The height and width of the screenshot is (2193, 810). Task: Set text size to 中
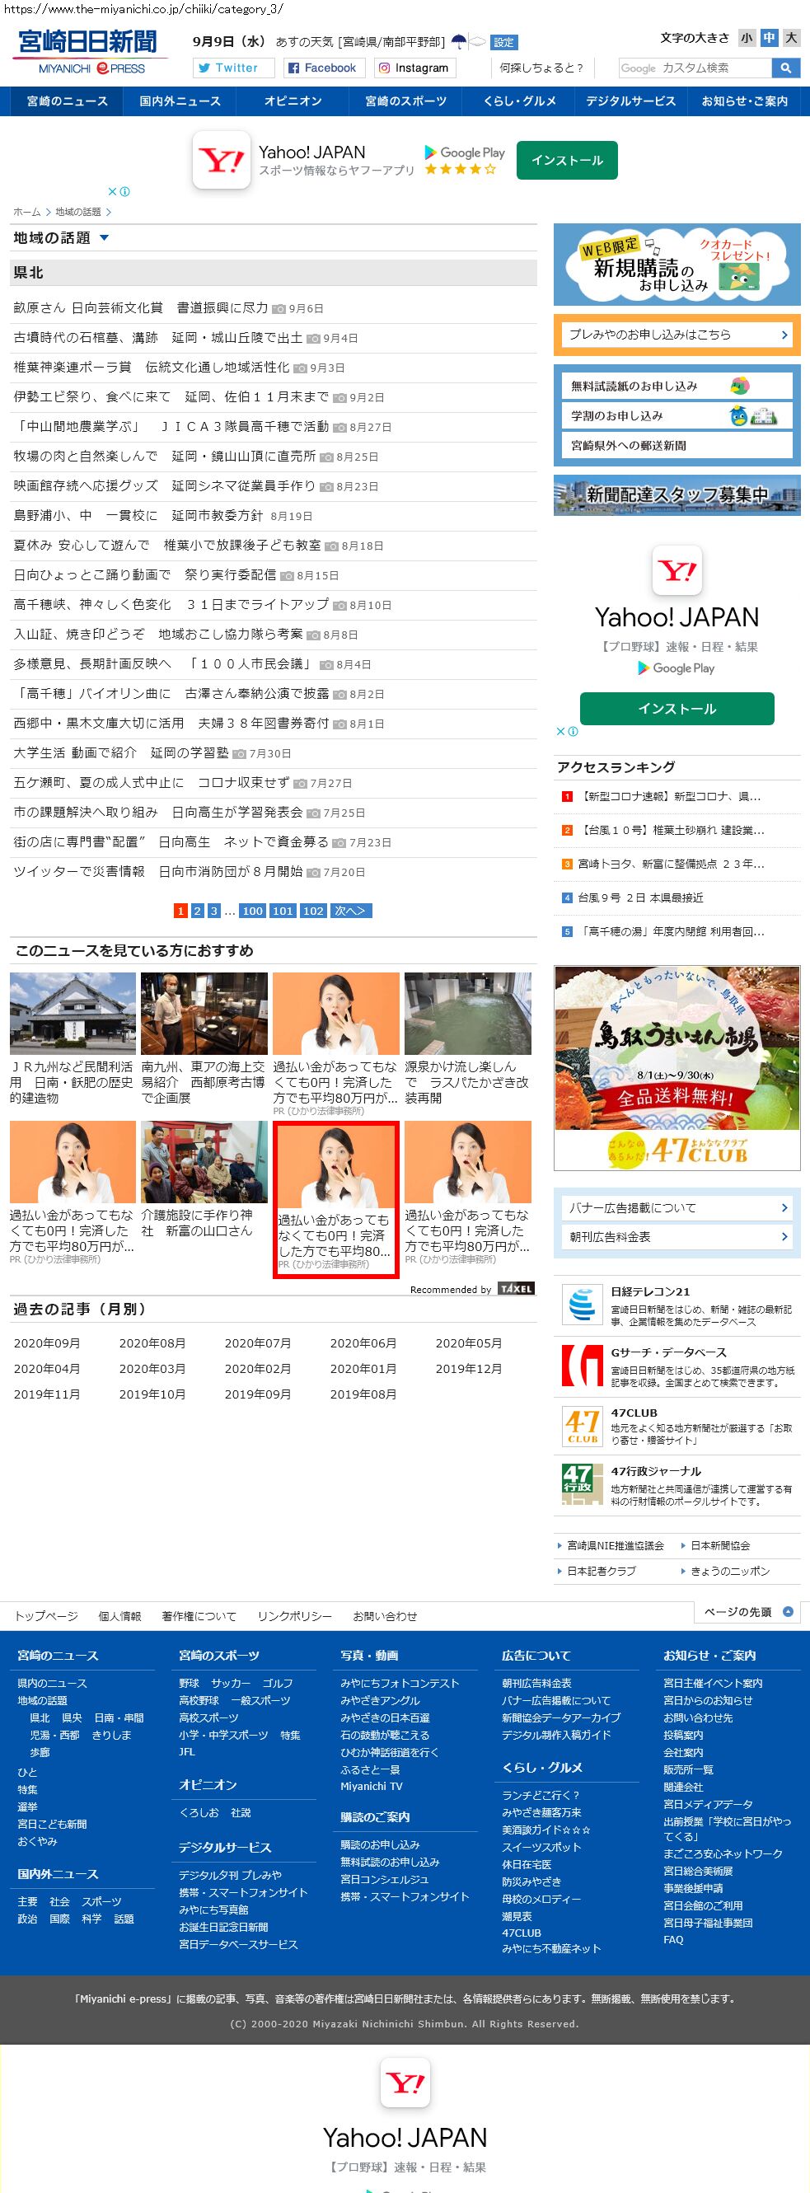pos(769,37)
